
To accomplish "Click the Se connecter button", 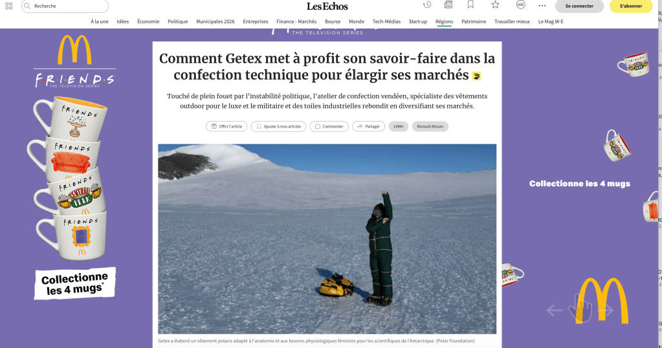I will pyautogui.click(x=579, y=6).
